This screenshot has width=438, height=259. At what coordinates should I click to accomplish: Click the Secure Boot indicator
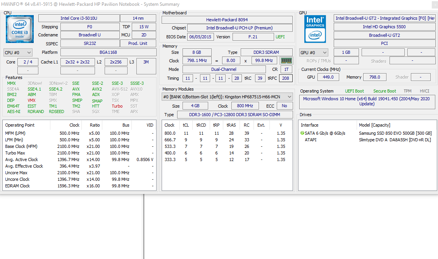pos(385,91)
